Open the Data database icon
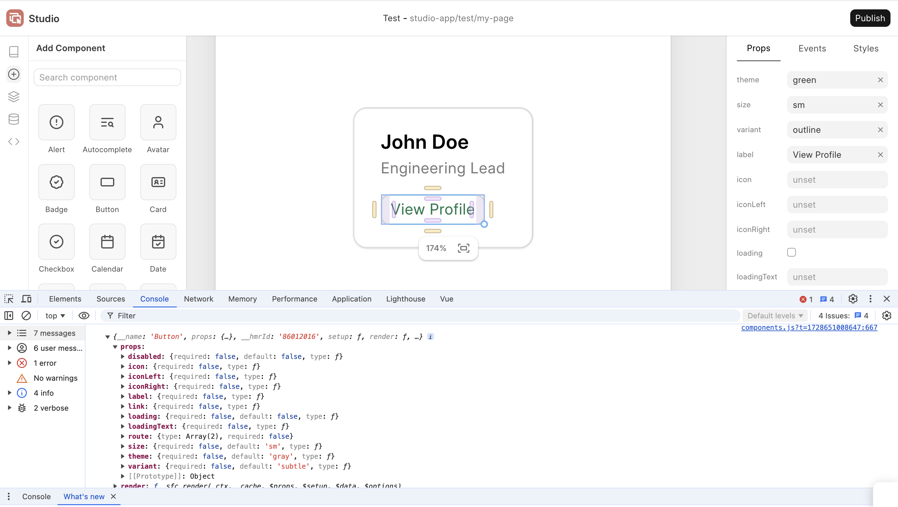The image size is (898, 507). 14,119
